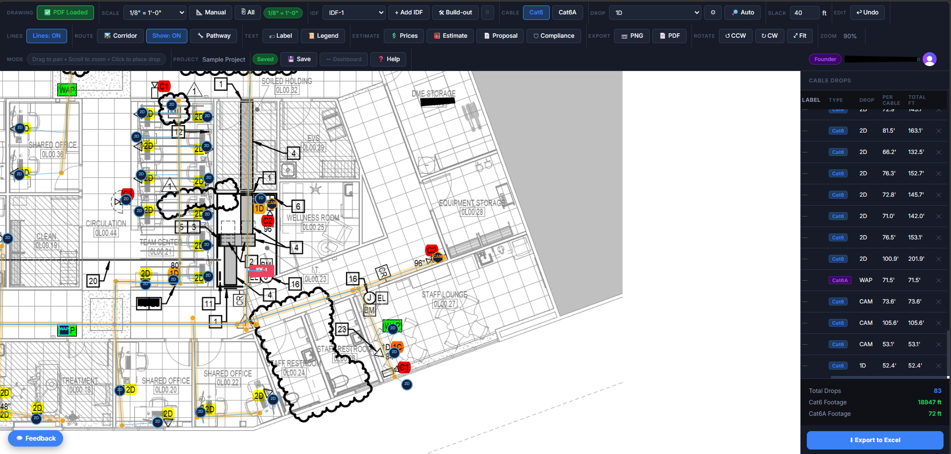Delete the row with 201.9' total

939,259
